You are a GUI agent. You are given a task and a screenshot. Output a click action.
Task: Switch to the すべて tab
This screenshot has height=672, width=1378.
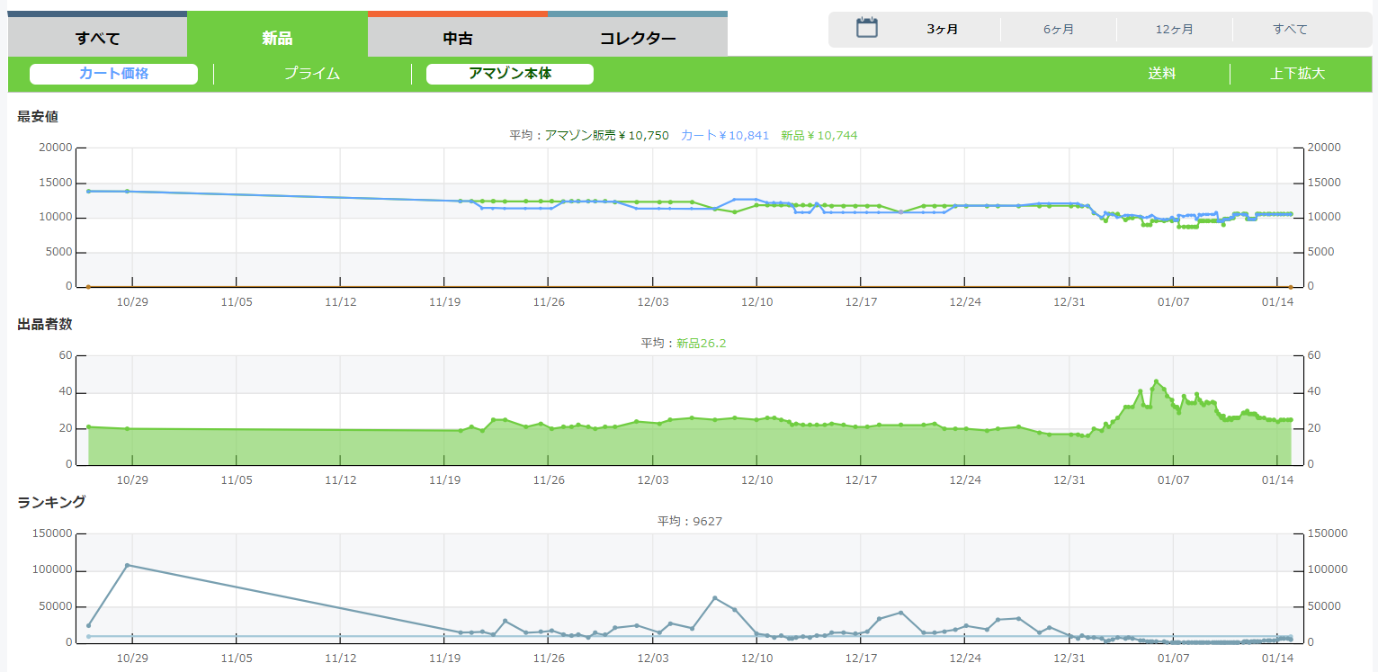97,38
